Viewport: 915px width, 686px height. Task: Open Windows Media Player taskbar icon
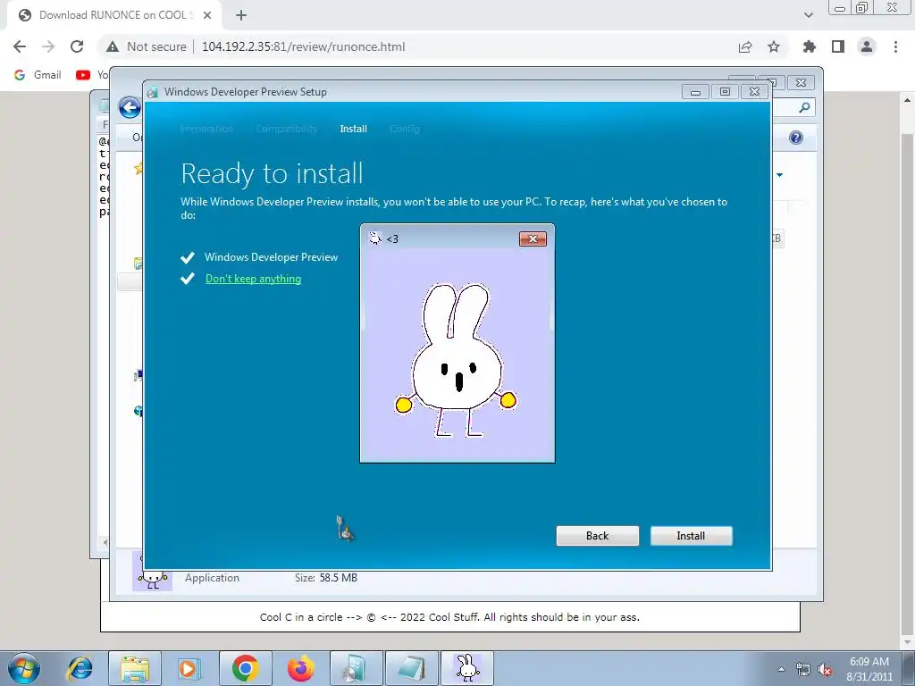pyautogui.click(x=189, y=668)
